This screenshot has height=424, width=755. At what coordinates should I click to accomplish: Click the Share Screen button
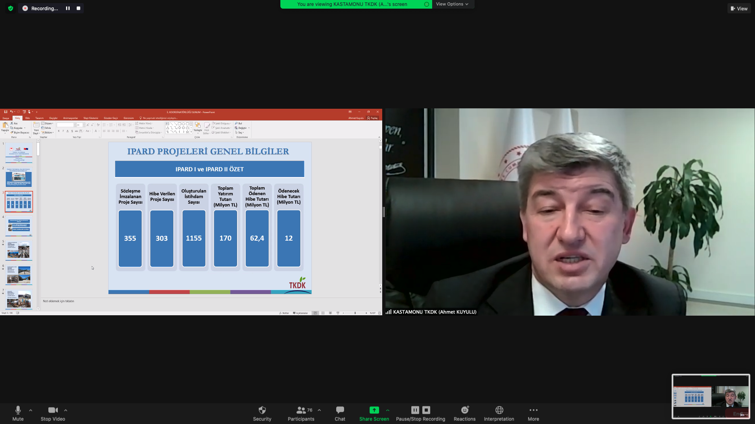pyautogui.click(x=374, y=413)
